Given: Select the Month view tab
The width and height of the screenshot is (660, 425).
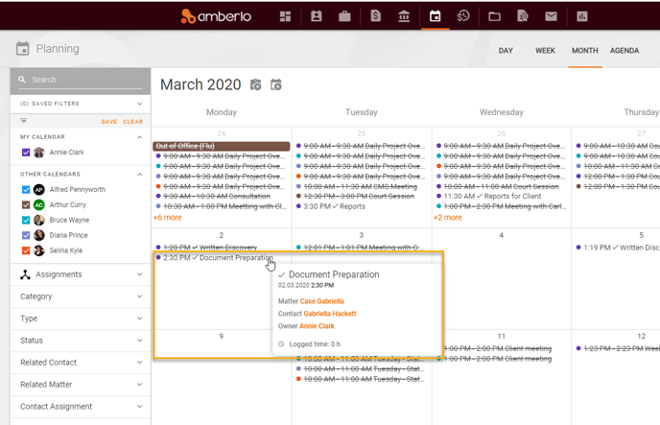Looking at the screenshot, I should (584, 51).
